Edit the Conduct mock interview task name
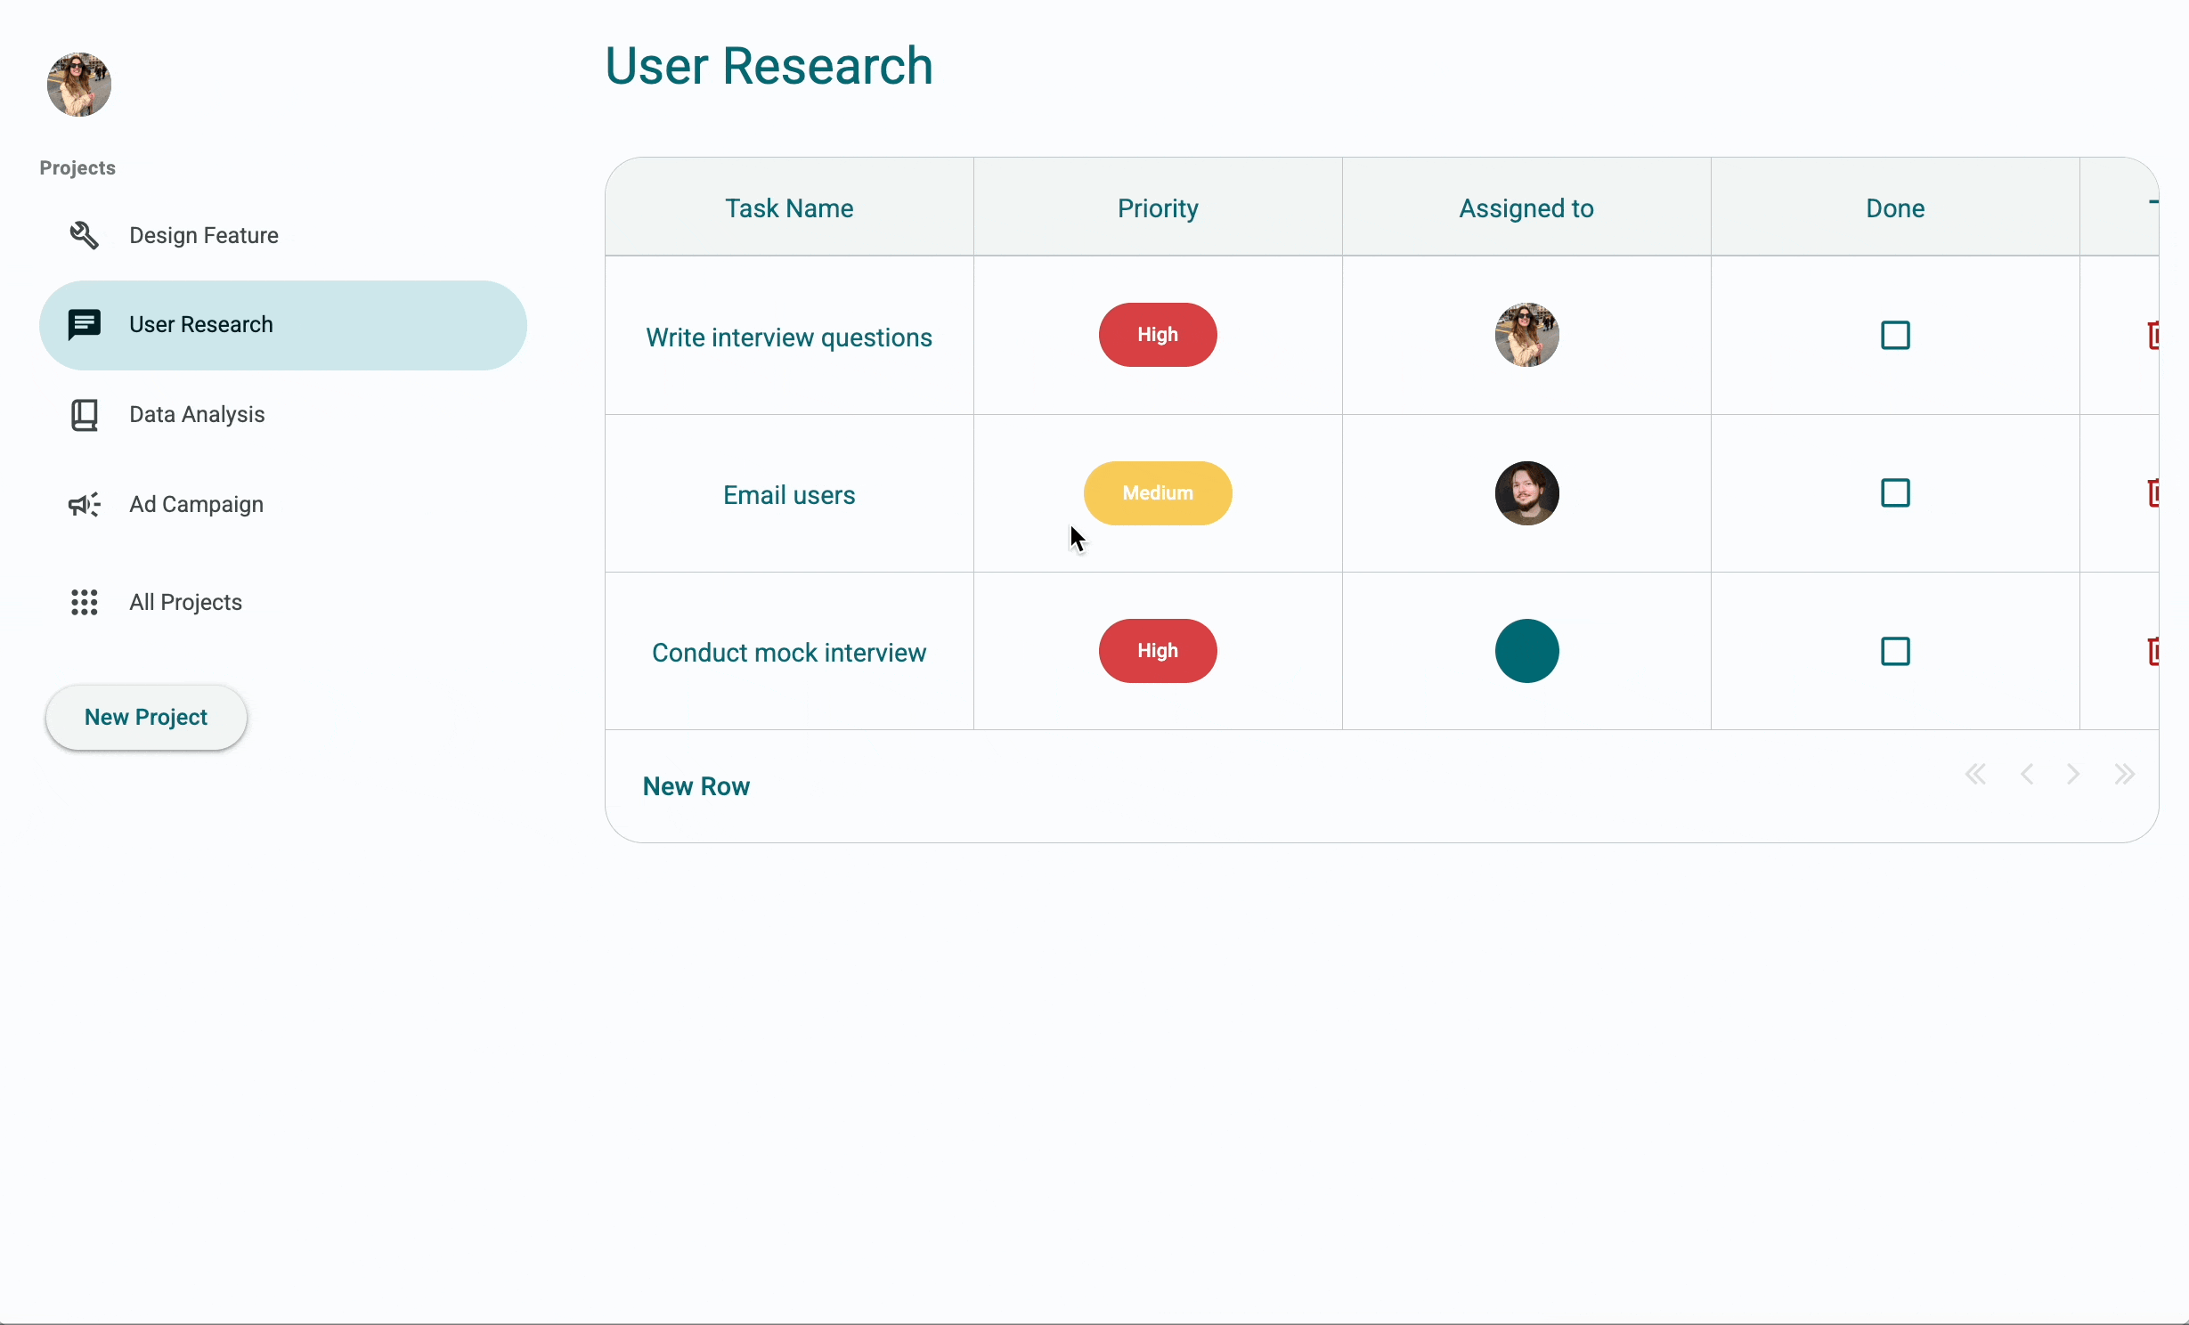Screen dimensions: 2189x1325 point(789,653)
